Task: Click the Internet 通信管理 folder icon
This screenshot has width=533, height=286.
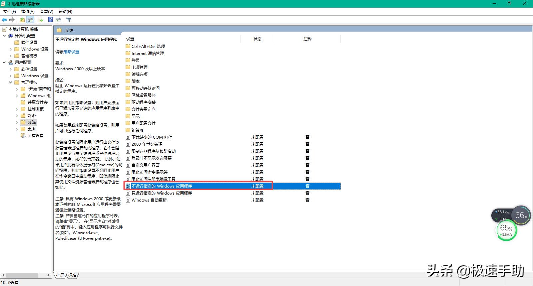Action: pyautogui.click(x=128, y=53)
